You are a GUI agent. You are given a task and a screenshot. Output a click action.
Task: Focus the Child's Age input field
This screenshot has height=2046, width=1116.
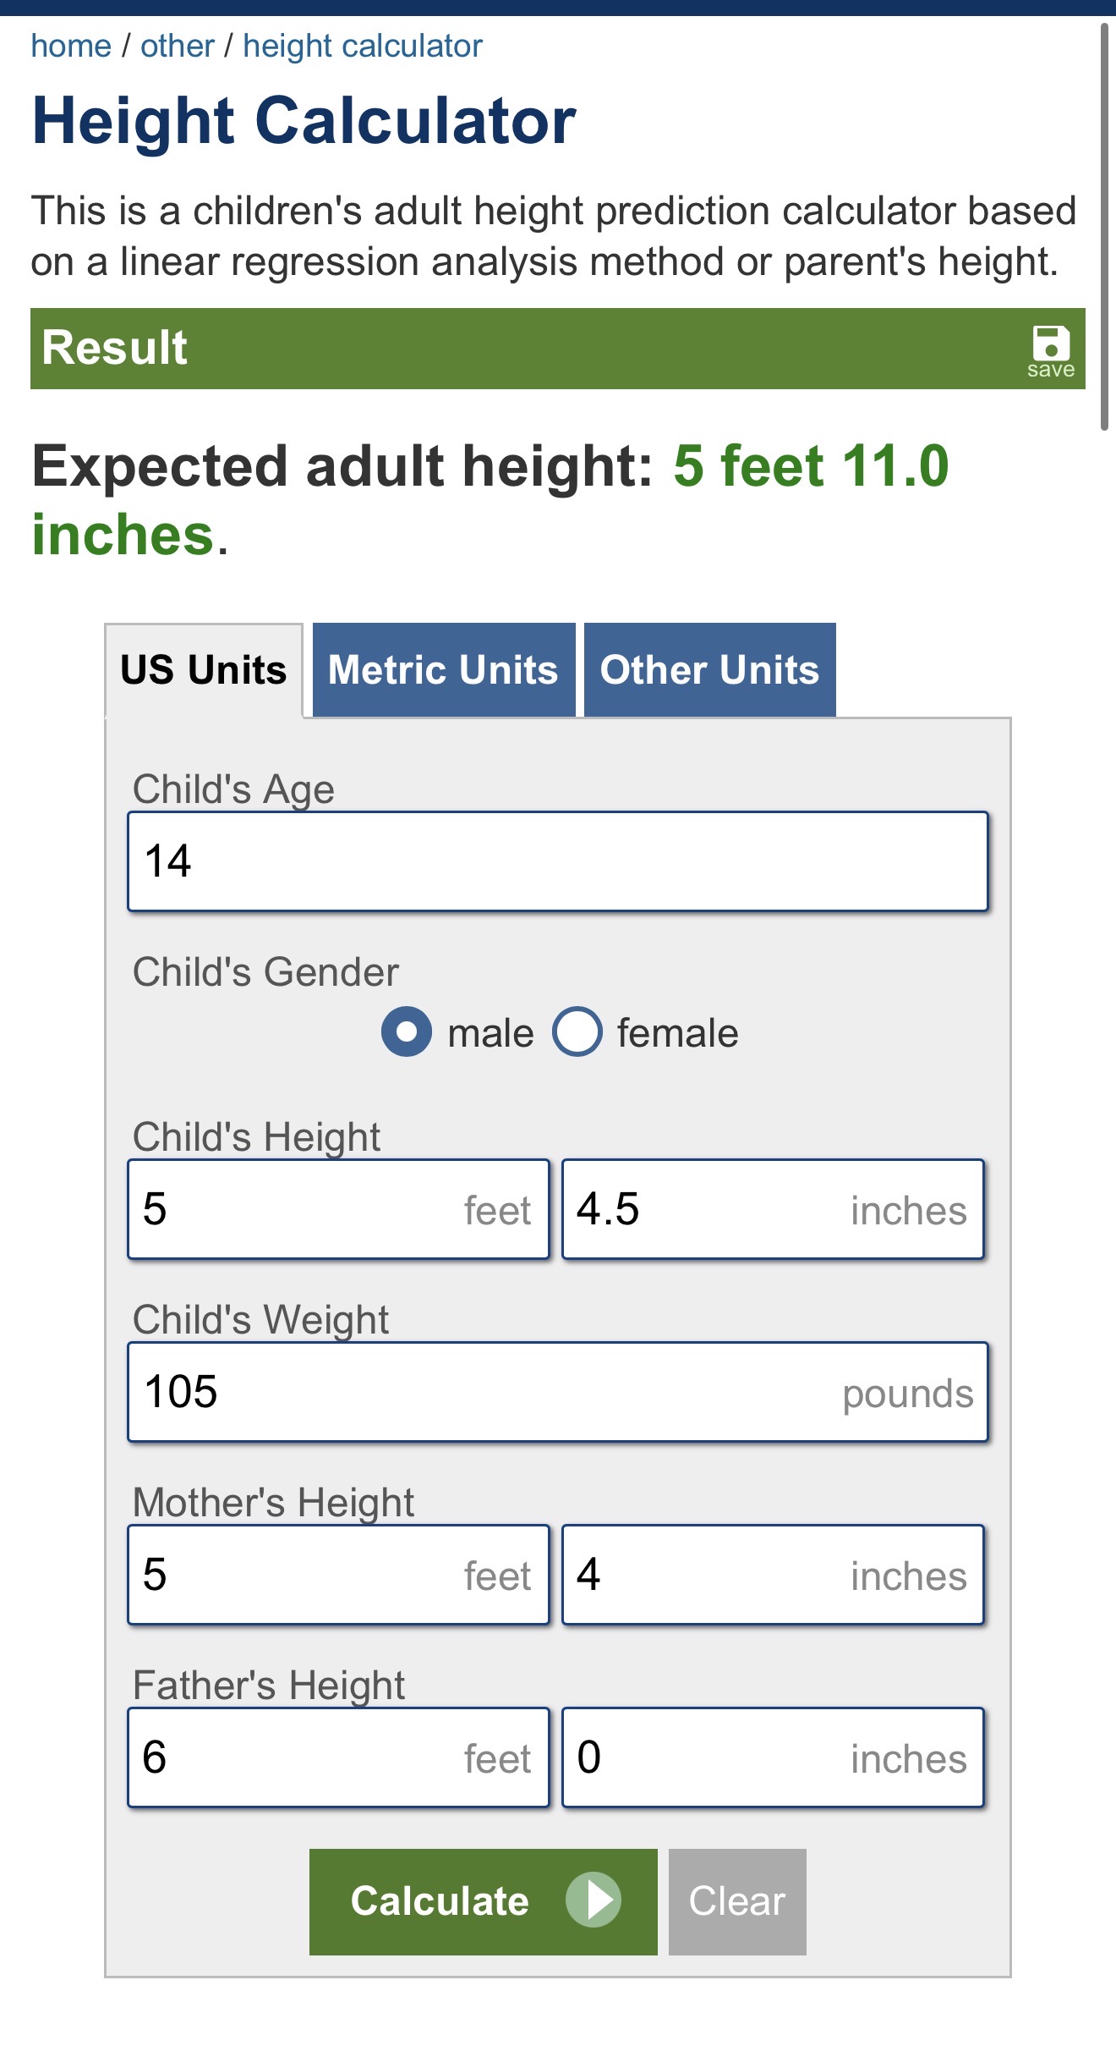pyautogui.click(x=557, y=861)
